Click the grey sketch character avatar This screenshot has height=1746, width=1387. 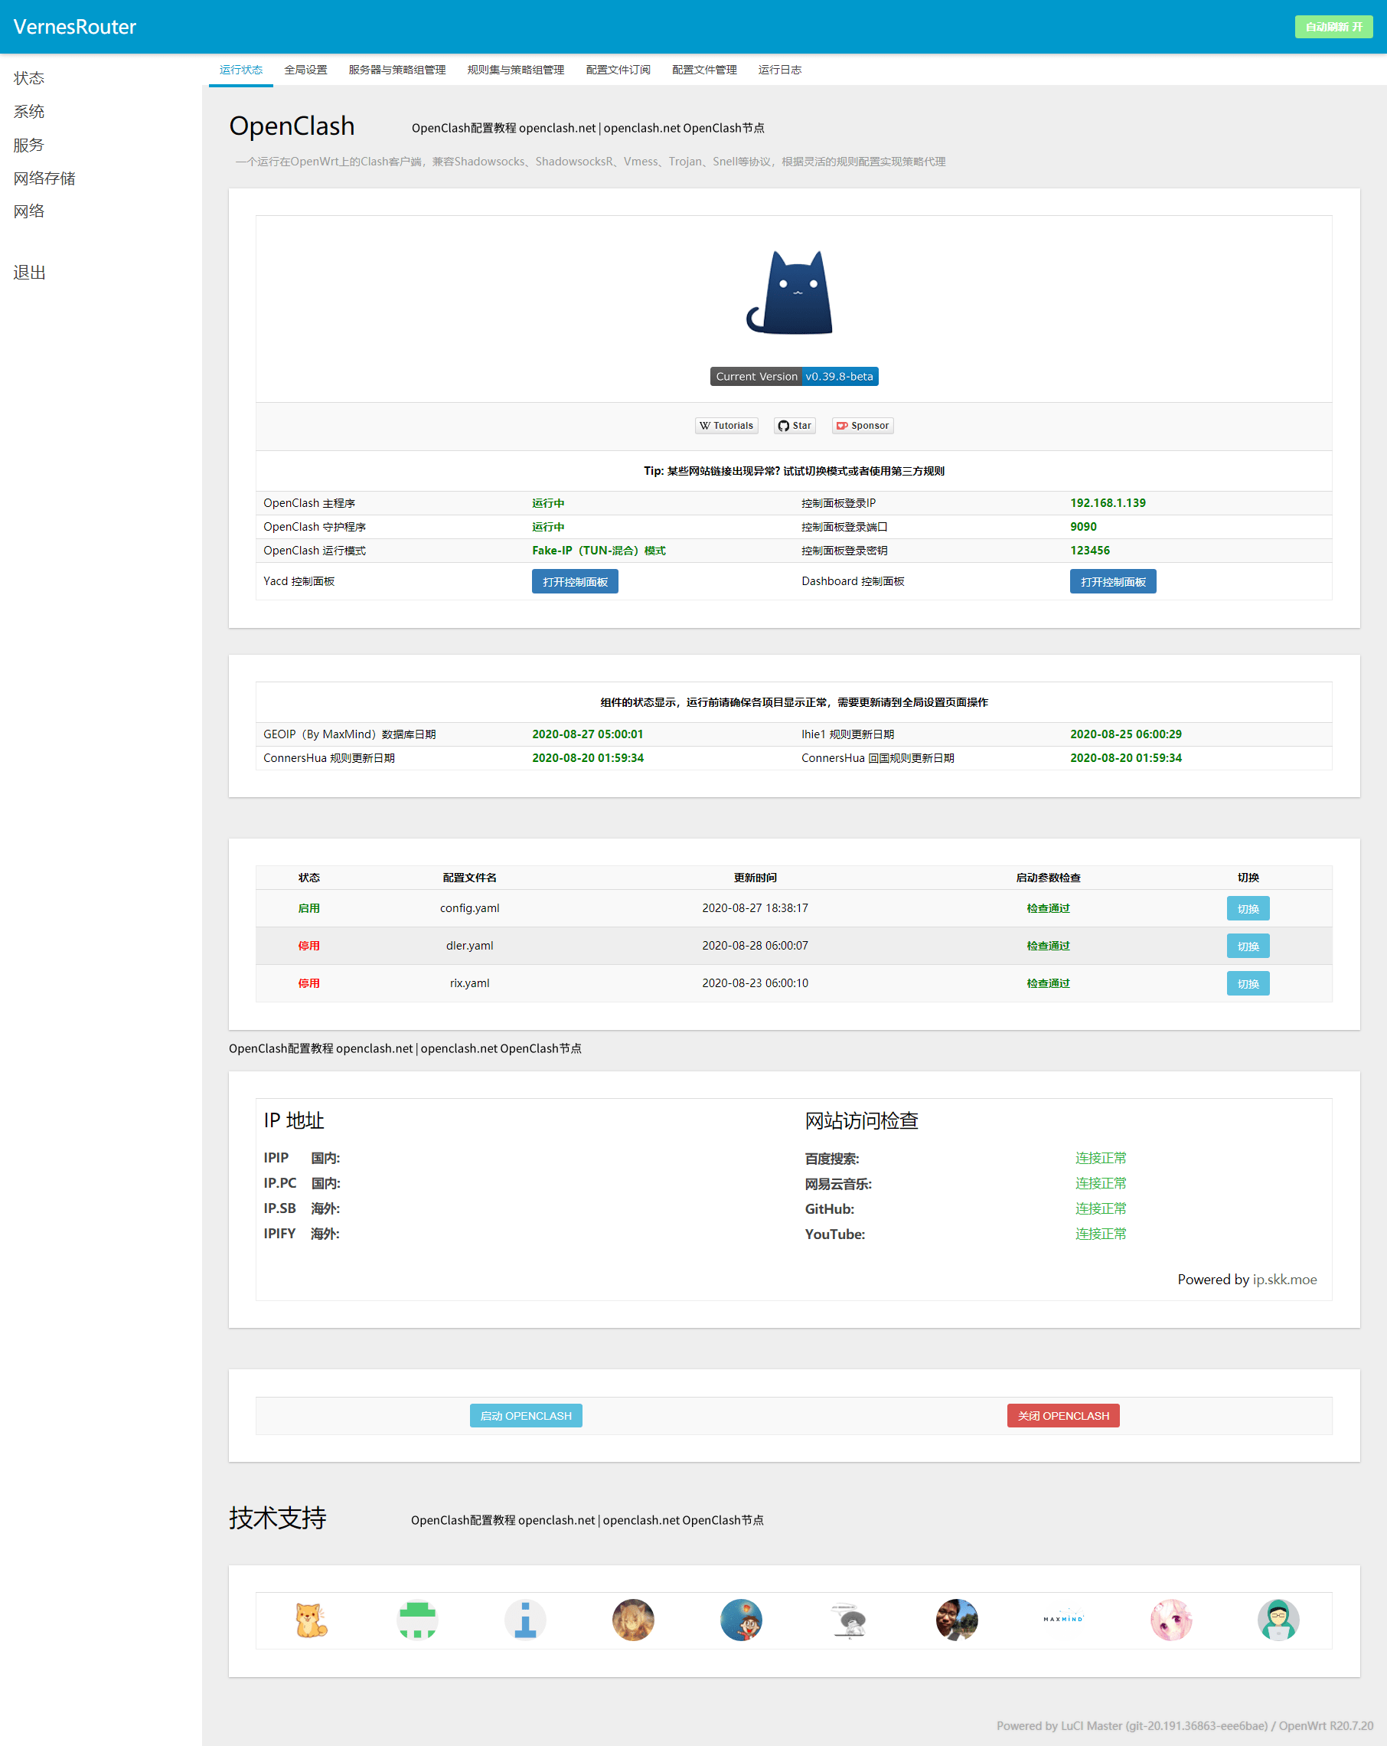(x=849, y=1620)
